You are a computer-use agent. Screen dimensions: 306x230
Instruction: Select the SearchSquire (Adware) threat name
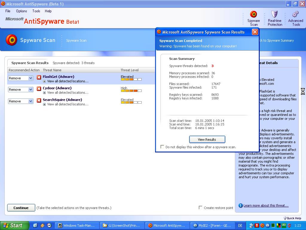click(x=62, y=100)
